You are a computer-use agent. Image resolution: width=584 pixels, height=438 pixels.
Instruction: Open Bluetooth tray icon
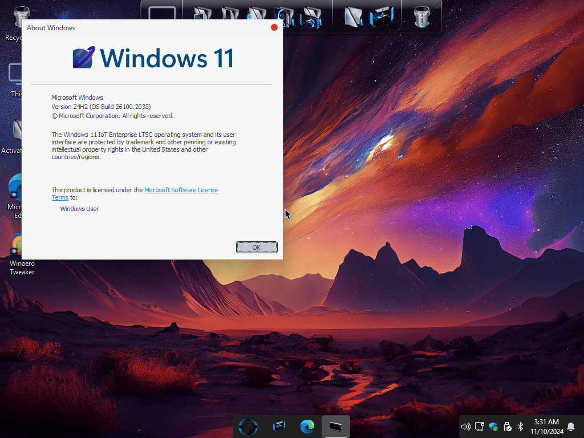click(521, 427)
